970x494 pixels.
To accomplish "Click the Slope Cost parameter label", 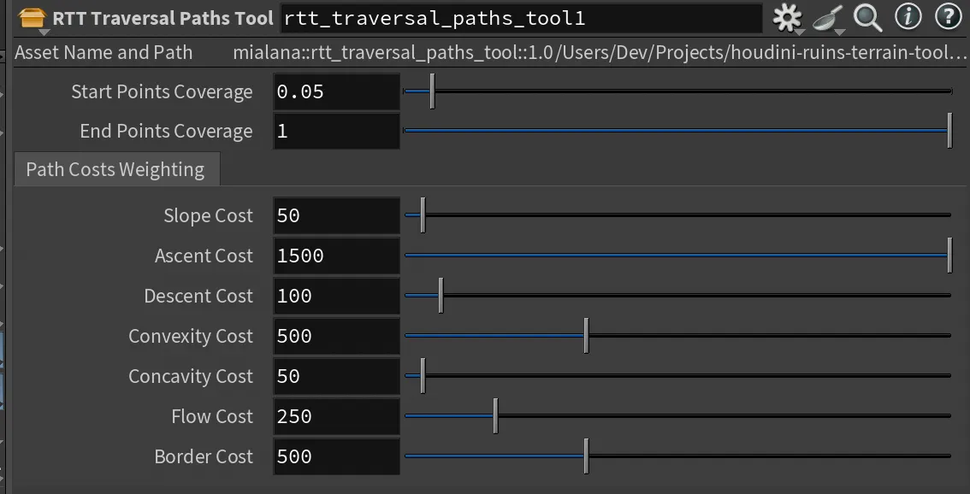I will [x=208, y=215].
